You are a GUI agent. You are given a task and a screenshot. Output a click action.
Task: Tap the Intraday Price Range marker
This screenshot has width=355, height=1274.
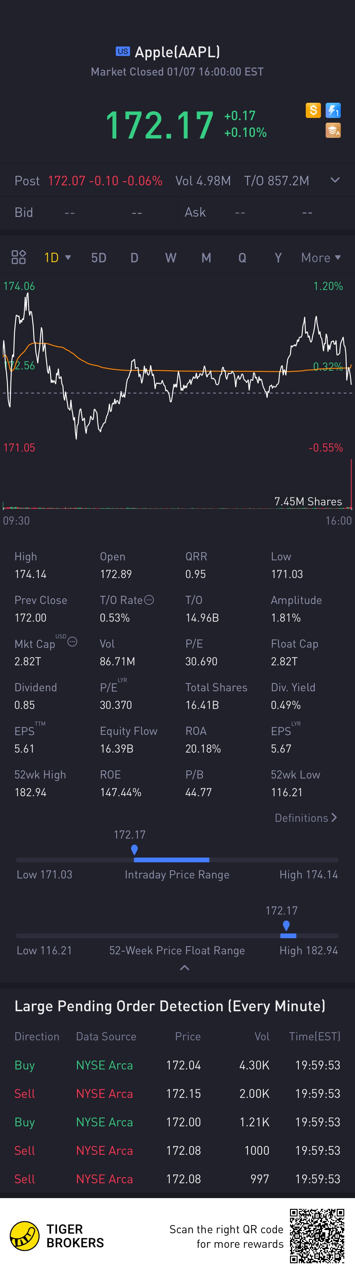pyautogui.click(x=134, y=850)
